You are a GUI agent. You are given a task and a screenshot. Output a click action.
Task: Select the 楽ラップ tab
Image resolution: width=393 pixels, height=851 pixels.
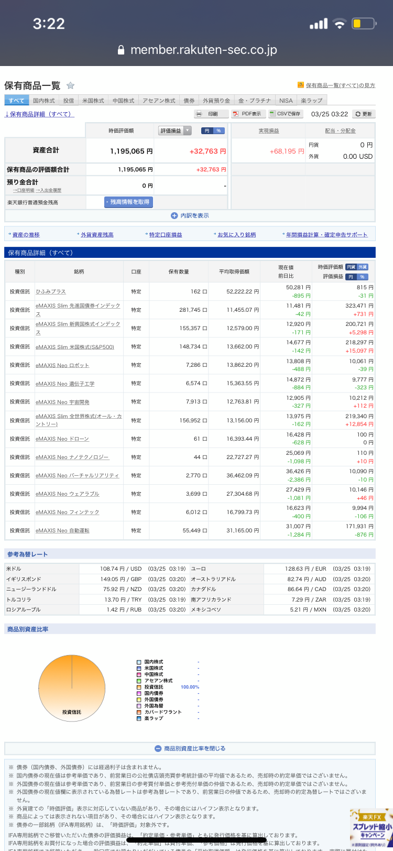click(x=312, y=101)
